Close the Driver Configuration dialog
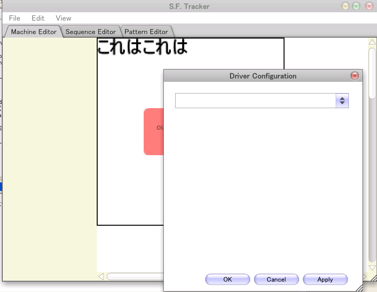377x292 pixels. pos(354,76)
